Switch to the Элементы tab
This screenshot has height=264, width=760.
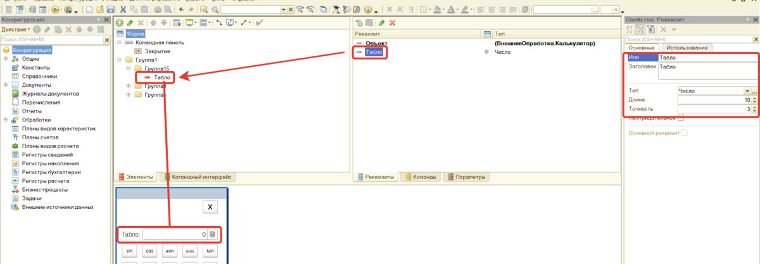tap(136, 177)
